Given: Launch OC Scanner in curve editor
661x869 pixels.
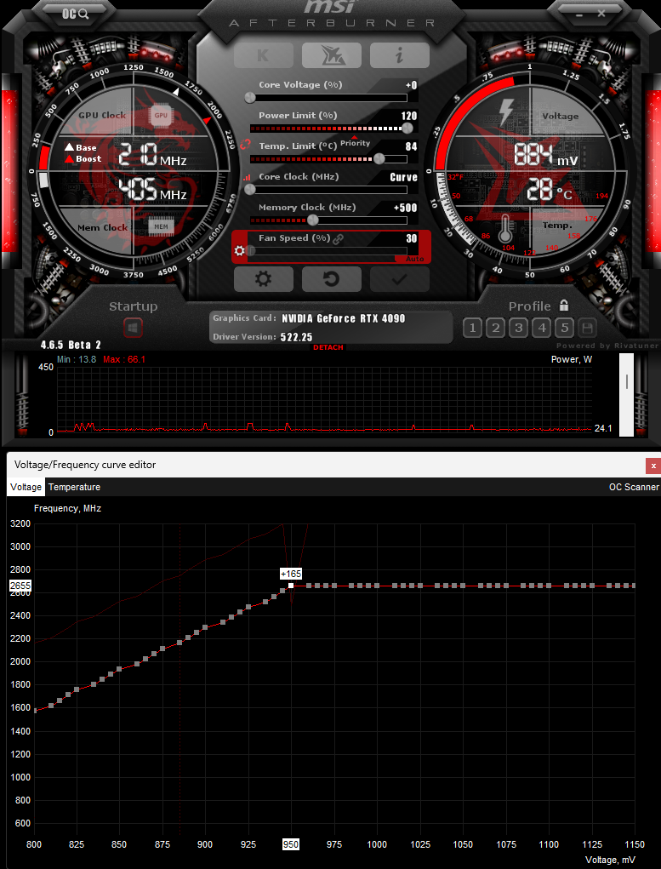Looking at the screenshot, I should coord(634,487).
